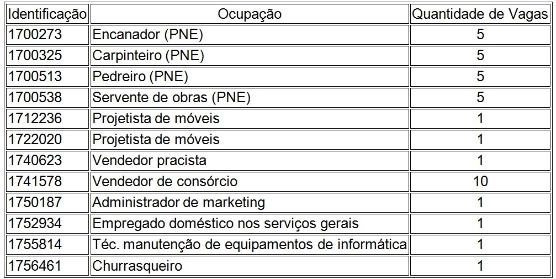Click the vacancy count 10 cell
Screen dimensions: 556x279
point(480,181)
